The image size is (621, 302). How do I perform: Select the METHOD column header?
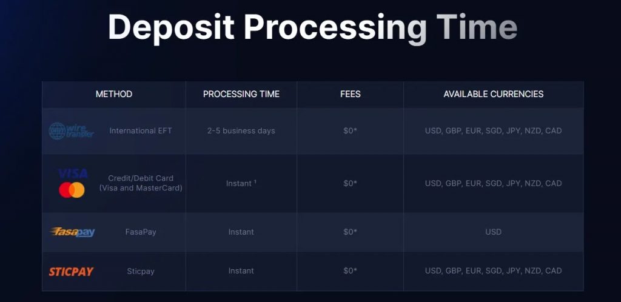pyautogui.click(x=114, y=94)
